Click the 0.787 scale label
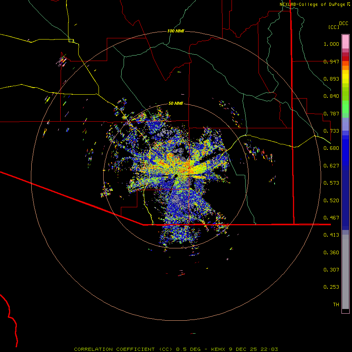352x352 pixels. [x=331, y=113]
